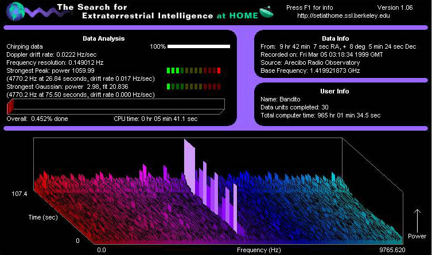Click the Frequency (Hz) axis label

point(259,250)
